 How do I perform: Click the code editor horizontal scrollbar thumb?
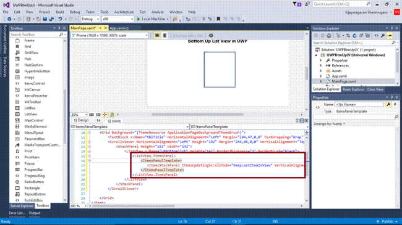coord(134,206)
